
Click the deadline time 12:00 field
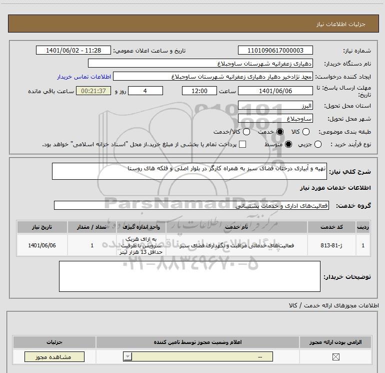199,91
